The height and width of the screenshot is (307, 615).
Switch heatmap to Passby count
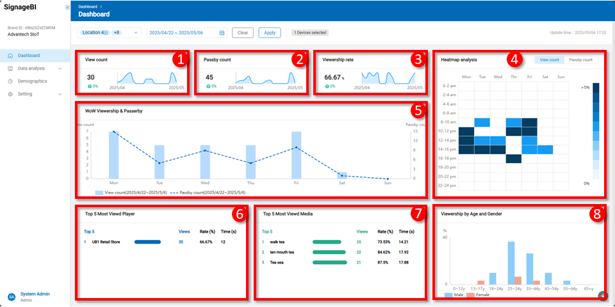[580, 59]
